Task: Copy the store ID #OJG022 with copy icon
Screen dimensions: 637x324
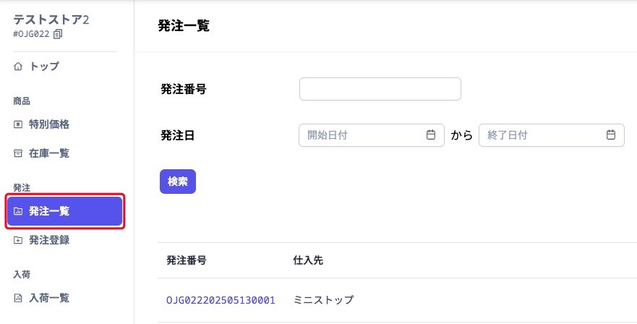Action: tap(59, 34)
